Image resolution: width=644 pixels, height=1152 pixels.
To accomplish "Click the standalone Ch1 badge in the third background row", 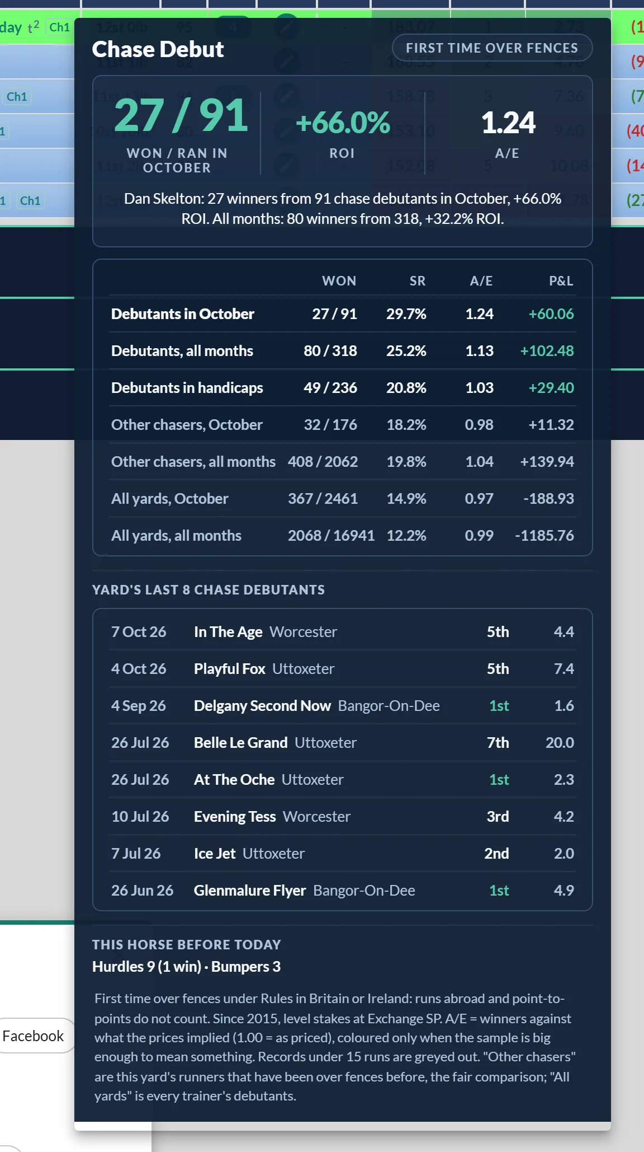I will tap(17, 96).
